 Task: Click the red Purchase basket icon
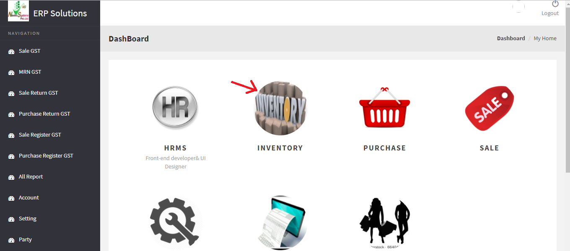click(385, 107)
